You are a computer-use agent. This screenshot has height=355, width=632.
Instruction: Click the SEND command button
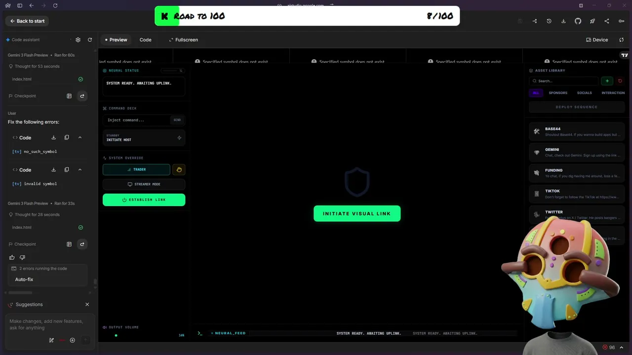(x=177, y=120)
